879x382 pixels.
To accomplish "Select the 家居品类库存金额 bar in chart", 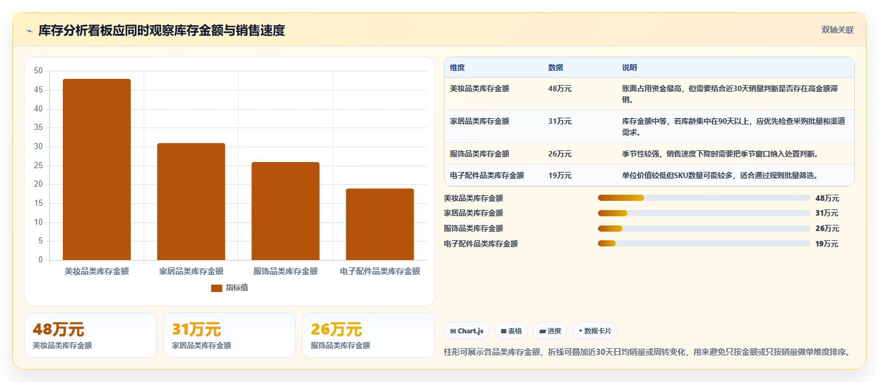I will [191, 201].
